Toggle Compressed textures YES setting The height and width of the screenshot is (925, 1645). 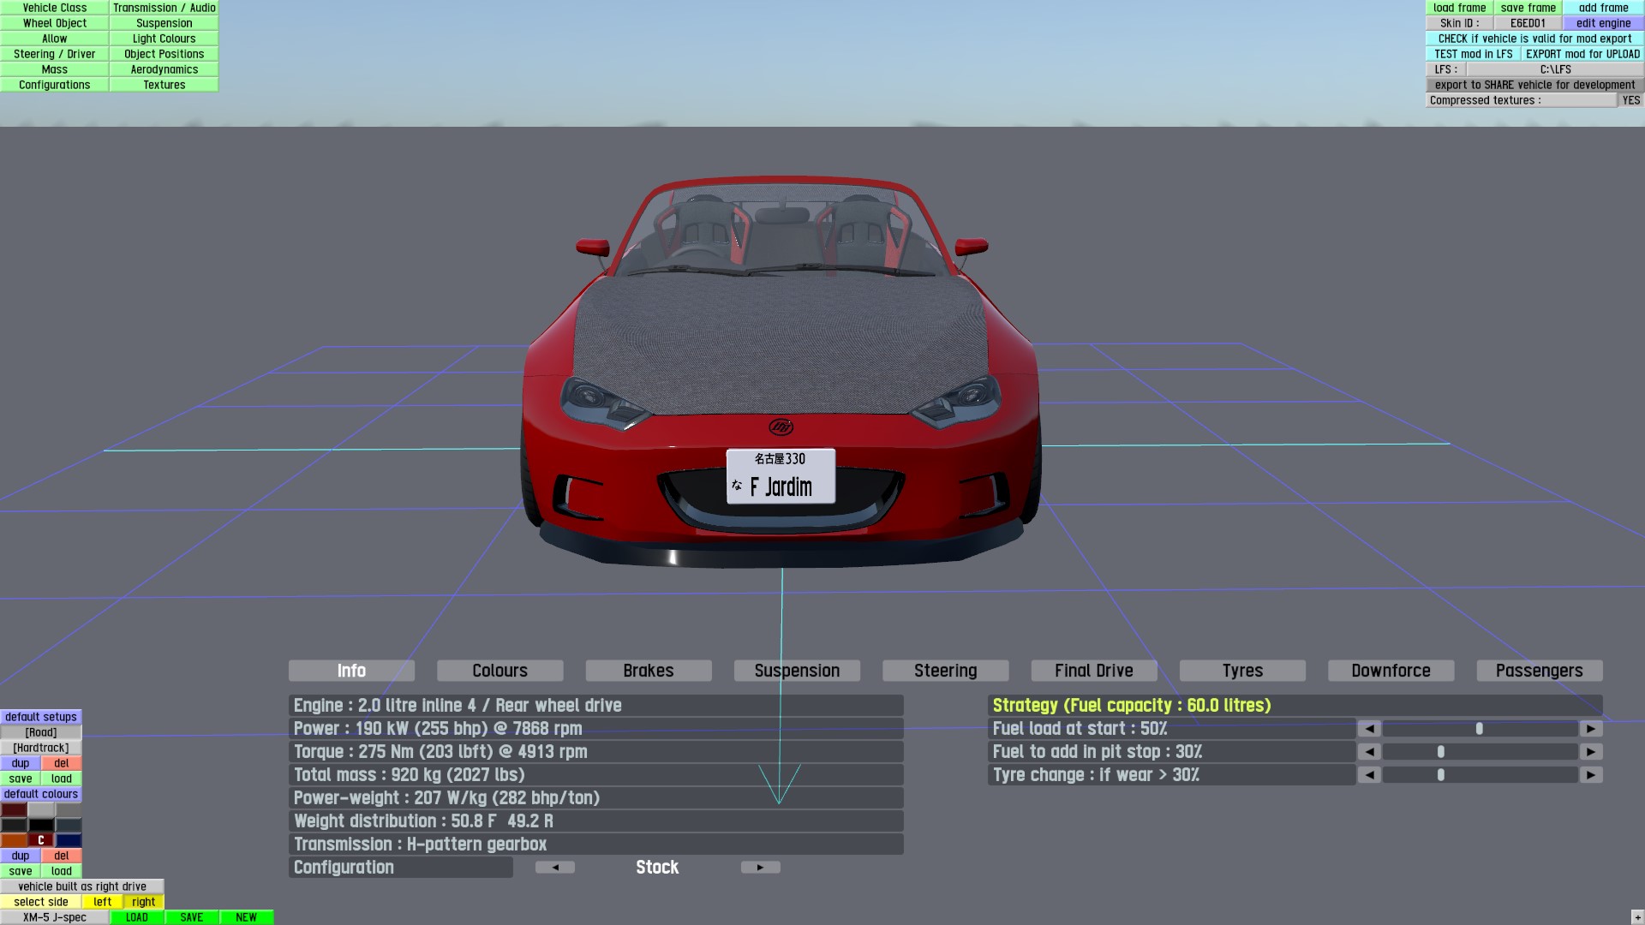click(x=1630, y=100)
